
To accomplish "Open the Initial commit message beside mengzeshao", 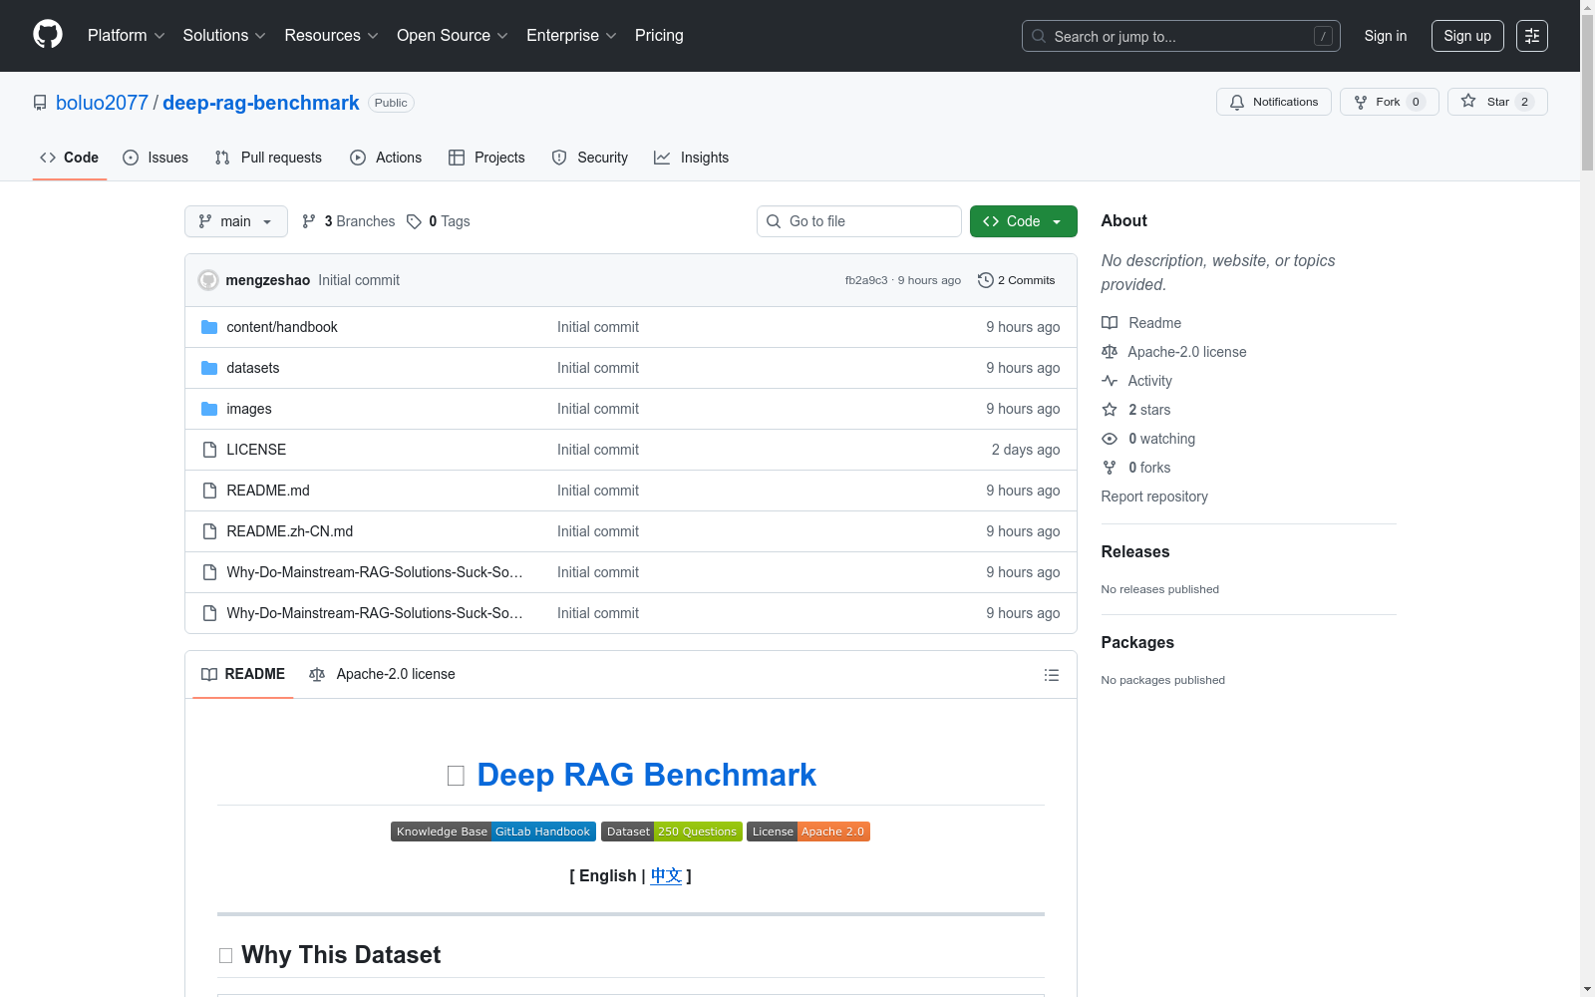I will pos(359,280).
